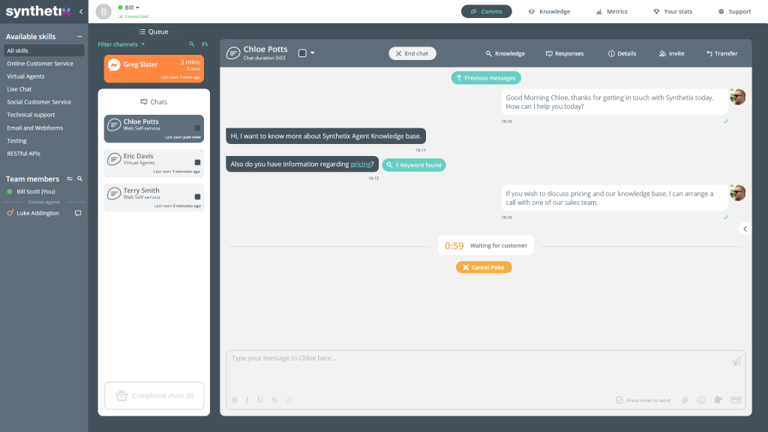The width and height of the screenshot is (768, 432).
Task: Collapse the Available skills section
Action: [79, 37]
